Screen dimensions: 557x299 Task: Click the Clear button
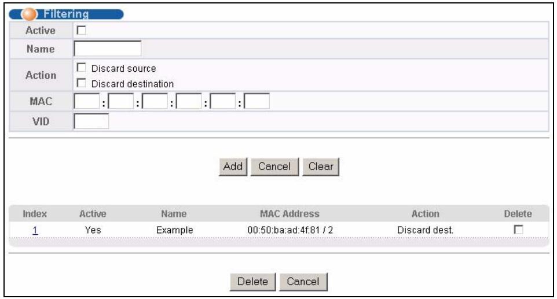[x=321, y=167]
